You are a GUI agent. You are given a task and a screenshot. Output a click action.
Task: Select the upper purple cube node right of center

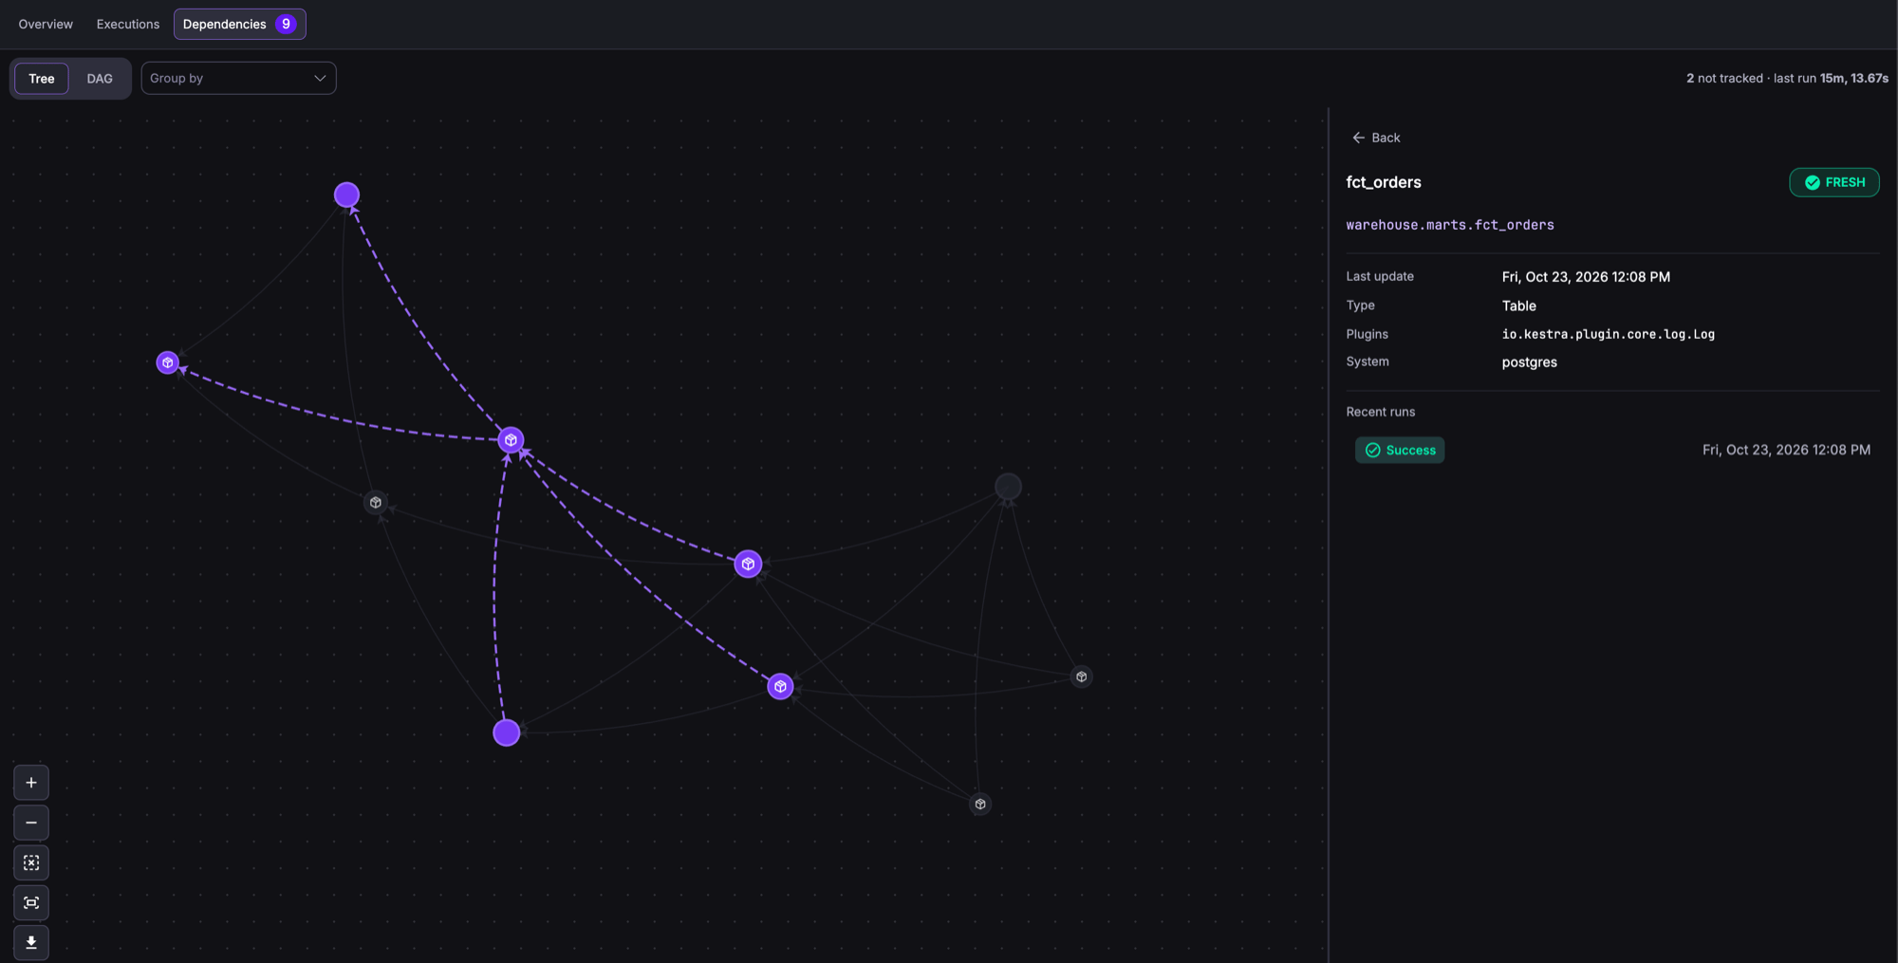pos(748,564)
